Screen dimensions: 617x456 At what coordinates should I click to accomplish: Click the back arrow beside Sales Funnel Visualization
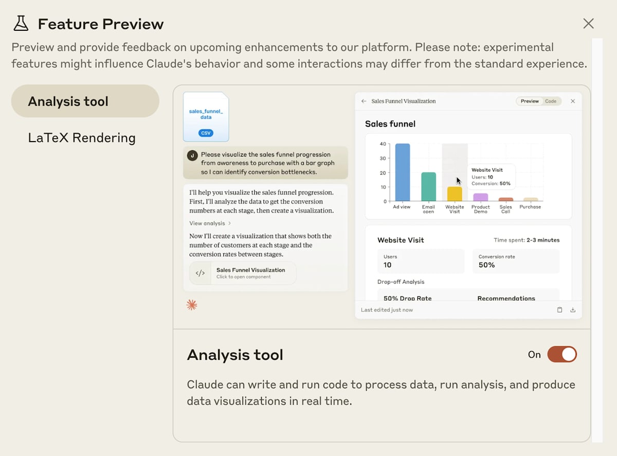point(364,101)
